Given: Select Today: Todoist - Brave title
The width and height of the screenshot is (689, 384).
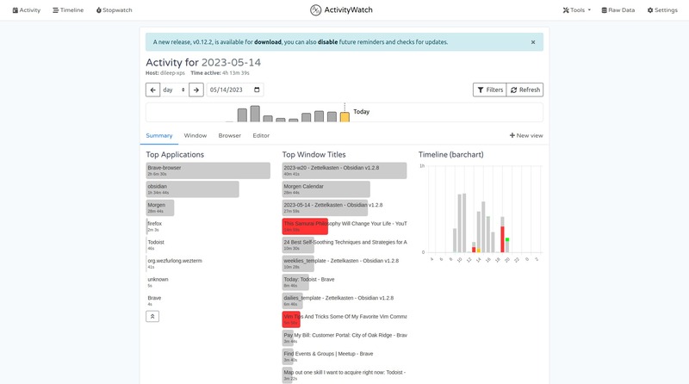Looking at the screenshot, I should point(309,282).
